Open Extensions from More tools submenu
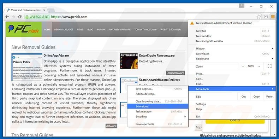The width and height of the screenshot is (279, 139). pos(158,106)
